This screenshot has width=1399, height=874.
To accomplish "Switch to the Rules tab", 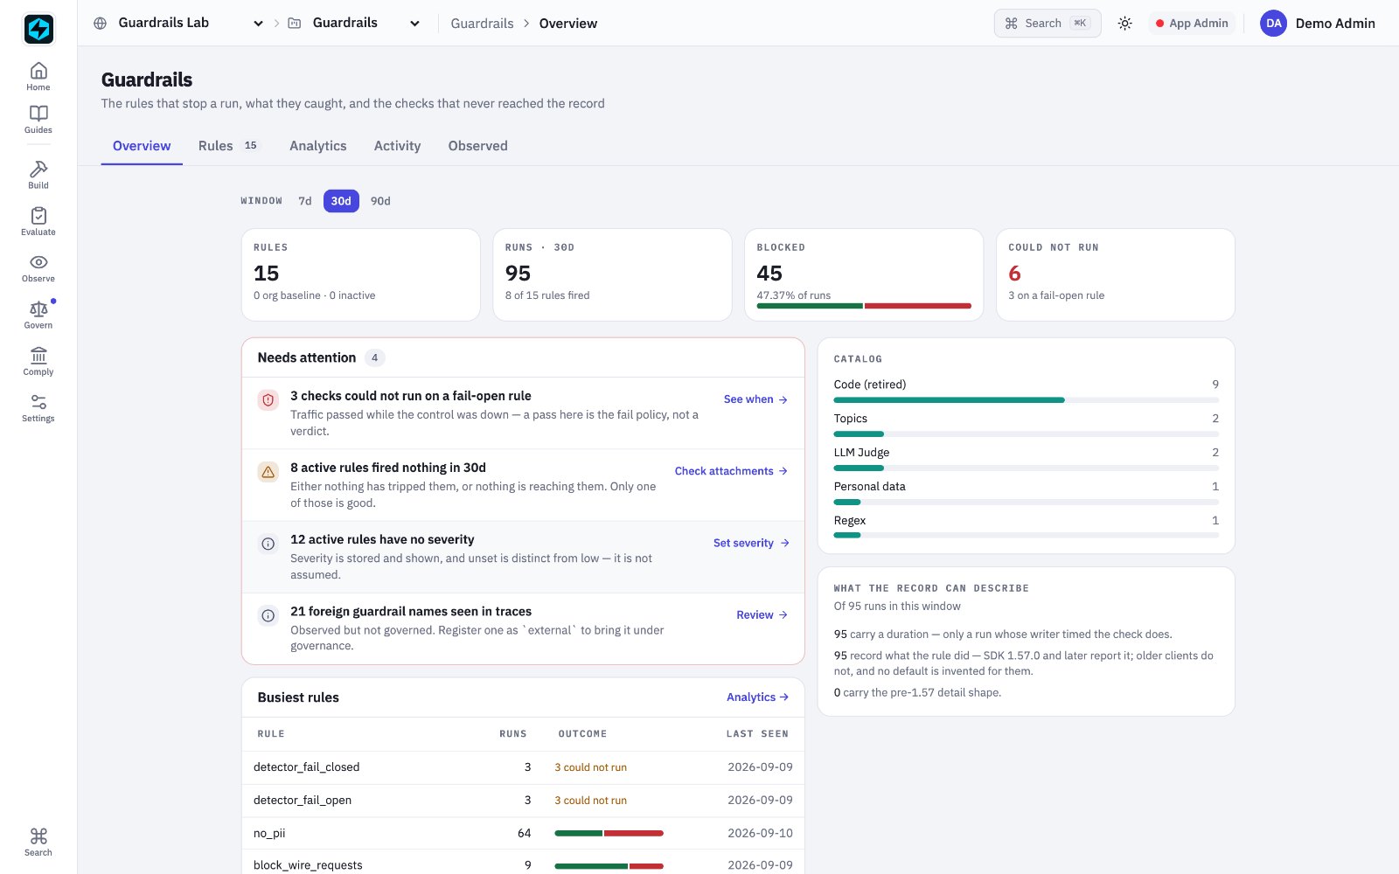I will point(229,146).
